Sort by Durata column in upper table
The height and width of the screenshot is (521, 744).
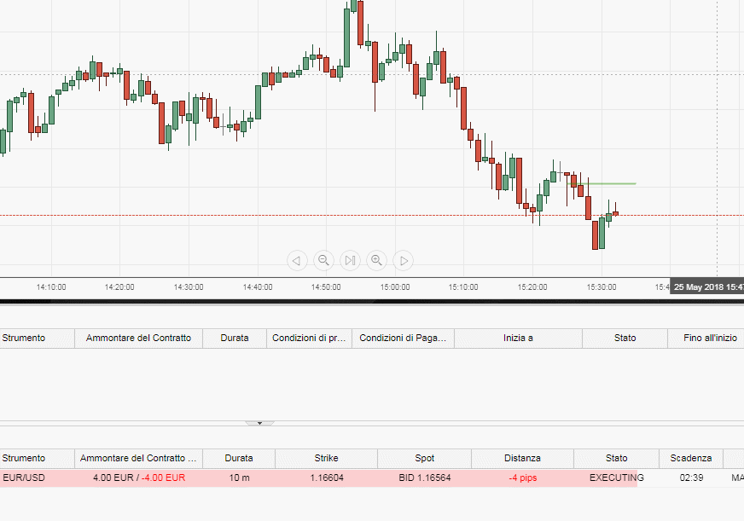235,338
